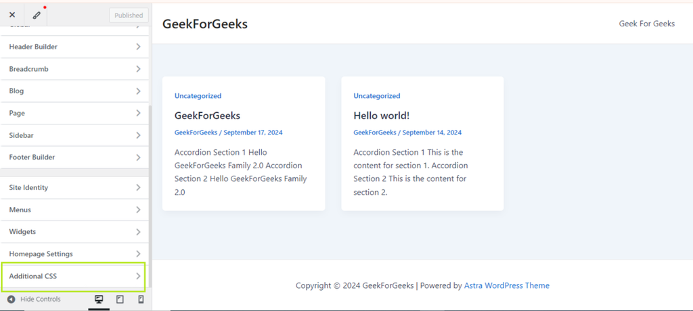Screen dimensions: 693x311
Task: Open the Additional CSS section
Action: click(x=73, y=276)
